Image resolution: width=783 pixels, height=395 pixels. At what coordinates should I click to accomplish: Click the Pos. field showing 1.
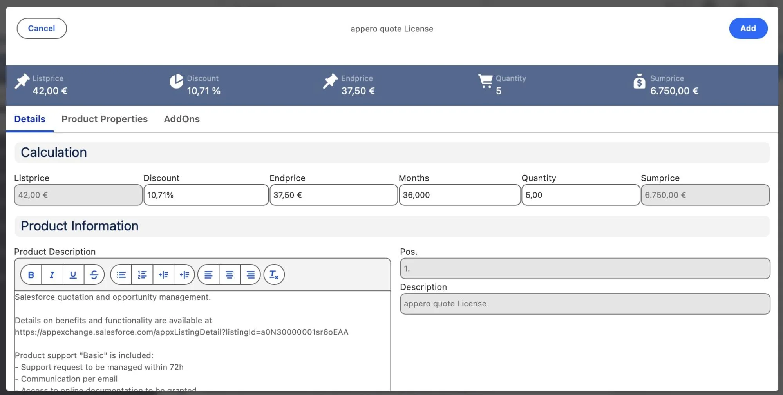pyautogui.click(x=585, y=269)
